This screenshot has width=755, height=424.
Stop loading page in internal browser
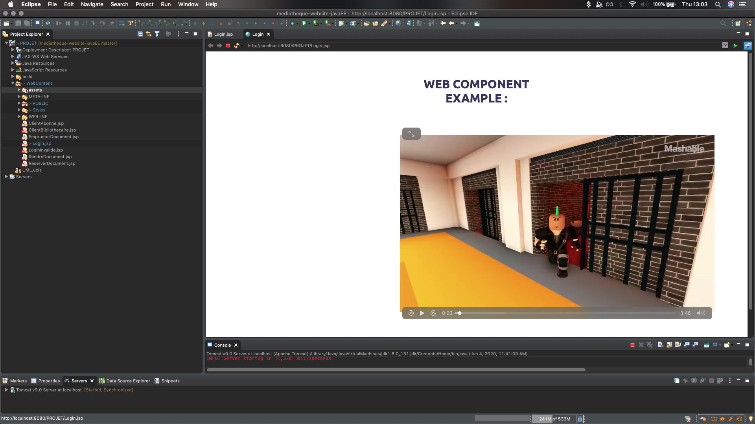point(228,46)
